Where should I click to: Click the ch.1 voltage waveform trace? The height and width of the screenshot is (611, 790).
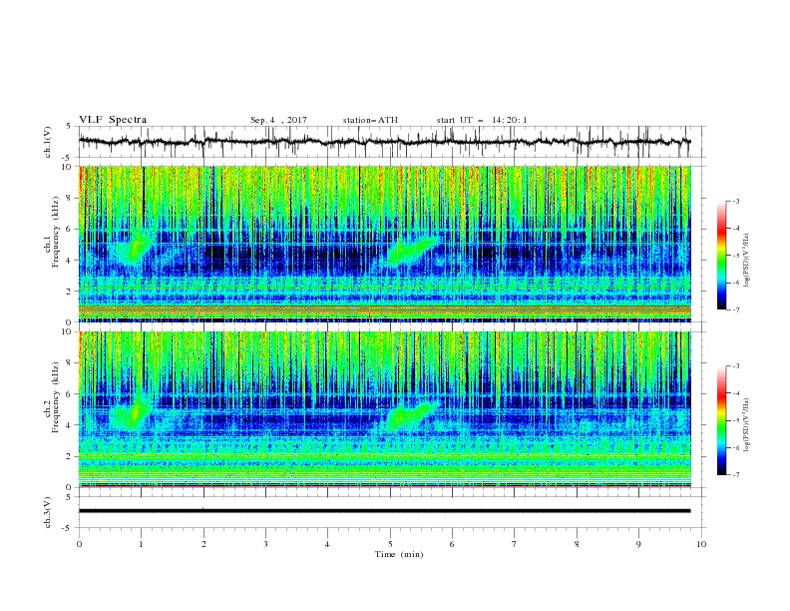click(384, 142)
